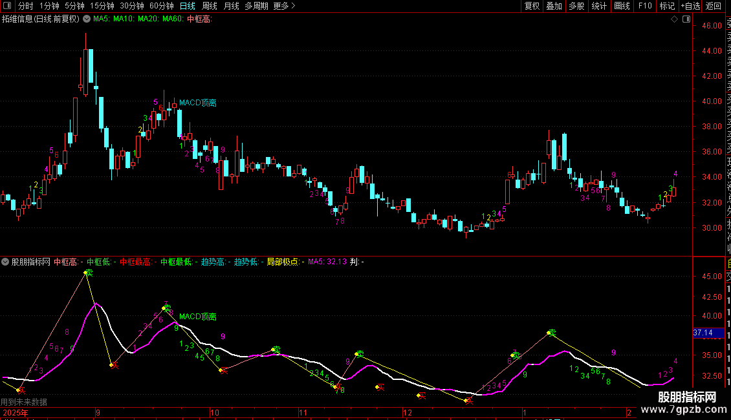Toggle the sidebar panel icon at top-left
Screen dimensions: 731x420
[x=6, y=6]
